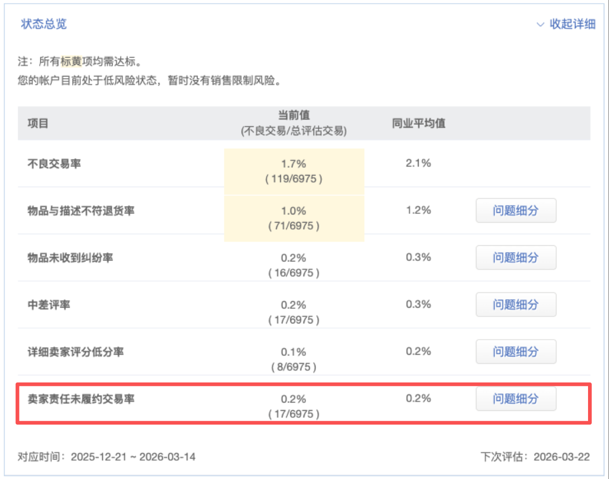Viewport: 609px width, 479px height.
Task: Click the yellow-highlighted 1.0% value cell
Action: point(293,217)
